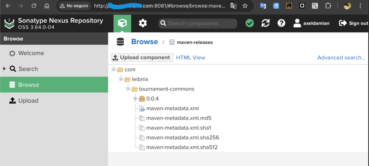369x166 pixels.
Task: Select the maven-metadata.xml.sha256 file
Action: pyautogui.click(x=182, y=138)
